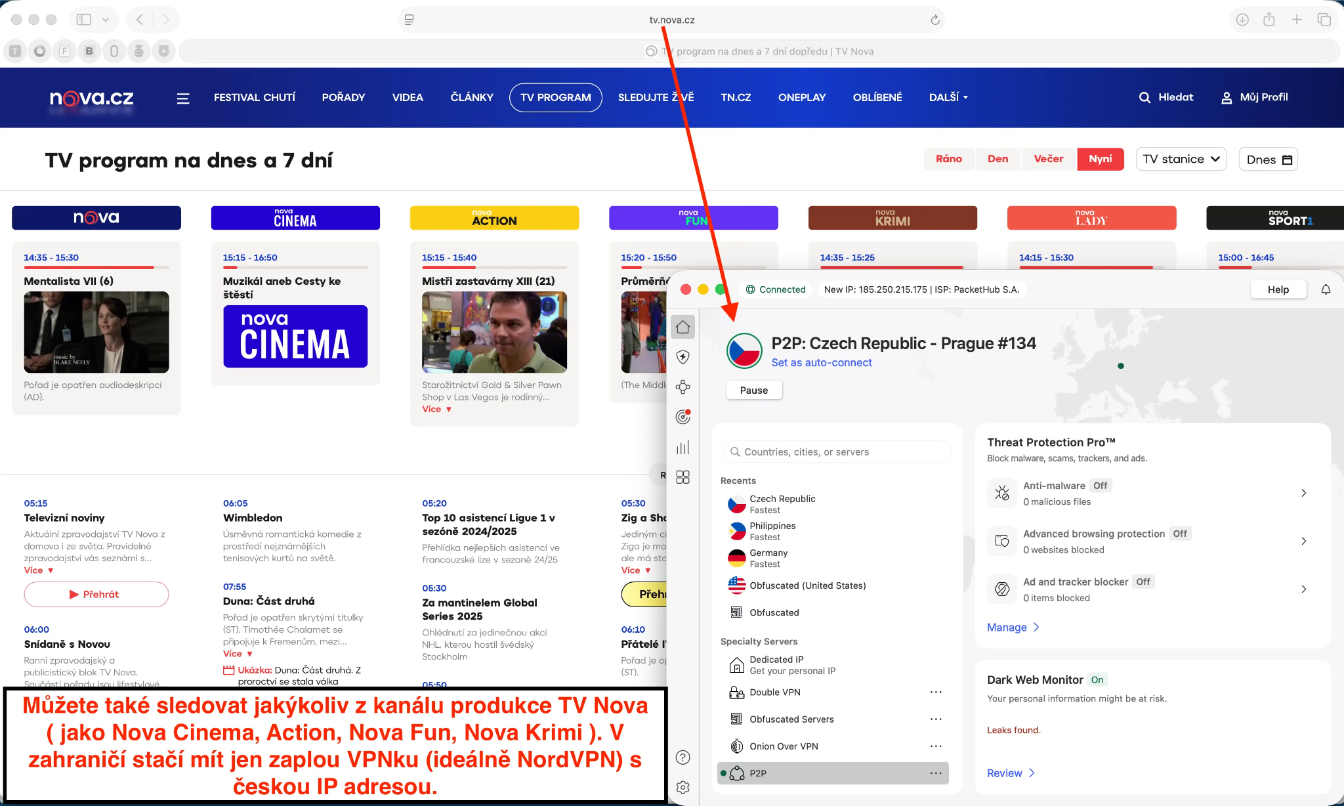The width and height of the screenshot is (1344, 806).
Task: Open Double VPN more options ellipsis
Action: coord(936,692)
